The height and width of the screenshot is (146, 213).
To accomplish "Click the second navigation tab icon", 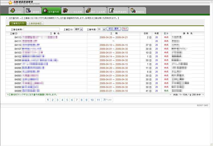I will coord(29,11).
